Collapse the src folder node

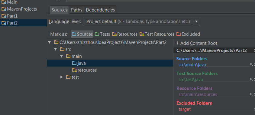coord(56,49)
